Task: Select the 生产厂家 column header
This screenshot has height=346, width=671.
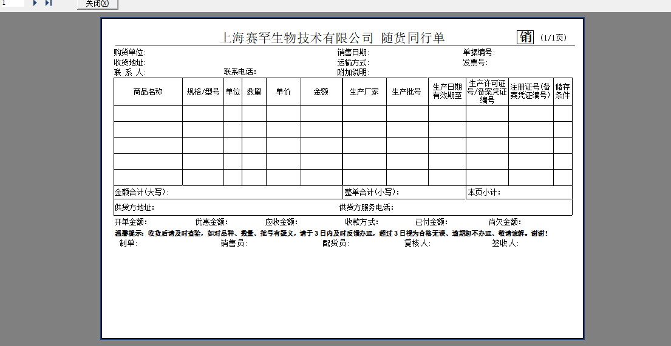Action: click(364, 91)
